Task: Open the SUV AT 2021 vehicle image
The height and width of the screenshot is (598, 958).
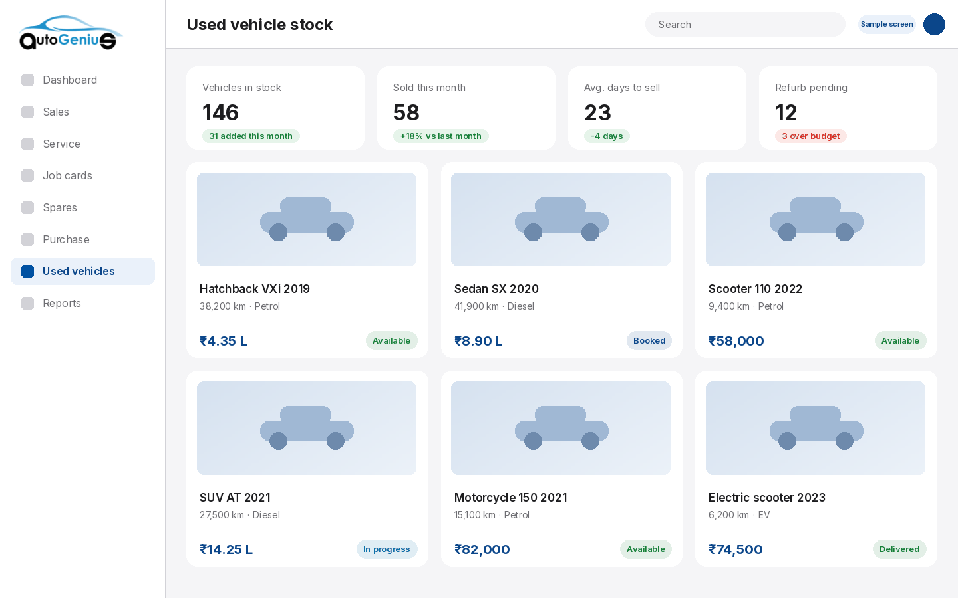Action: pyautogui.click(x=307, y=428)
